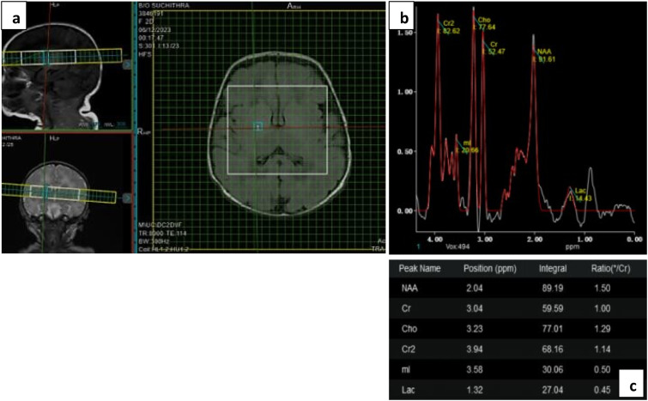Click the HFS patient position label
This screenshot has width=648, height=401.
144,54
